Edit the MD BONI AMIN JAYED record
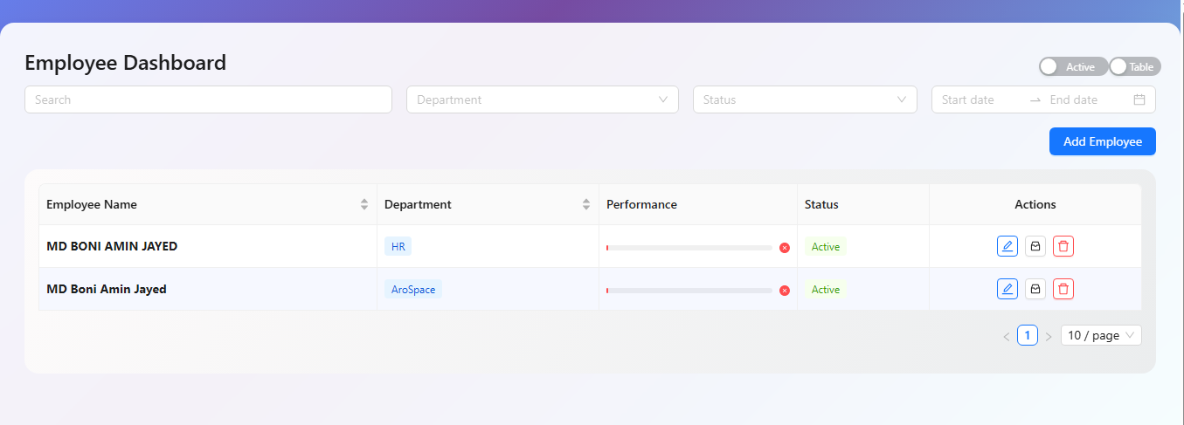 (x=1007, y=246)
